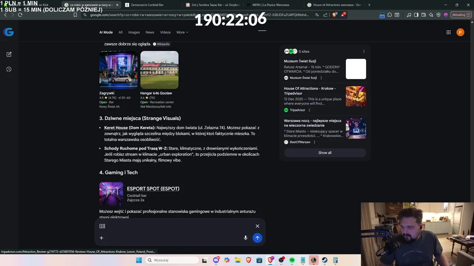Open AI Mode history clock icon
This screenshot has height=266, width=474.
point(9,69)
